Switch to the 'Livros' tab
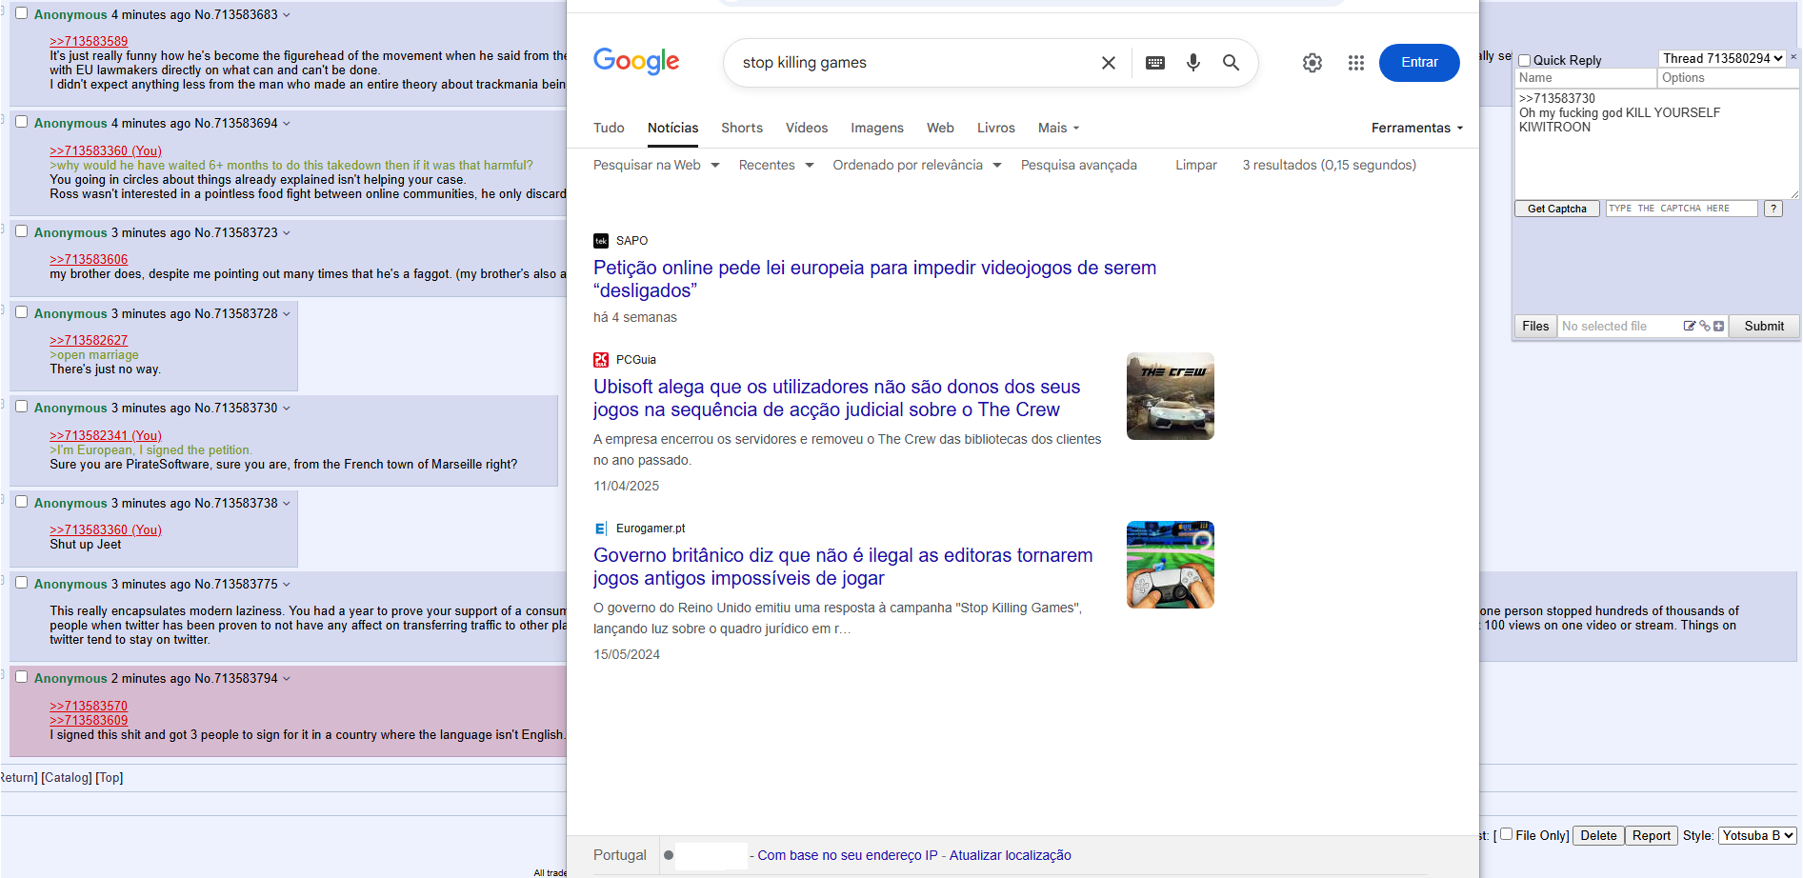1803x878 pixels. tap(996, 128)
